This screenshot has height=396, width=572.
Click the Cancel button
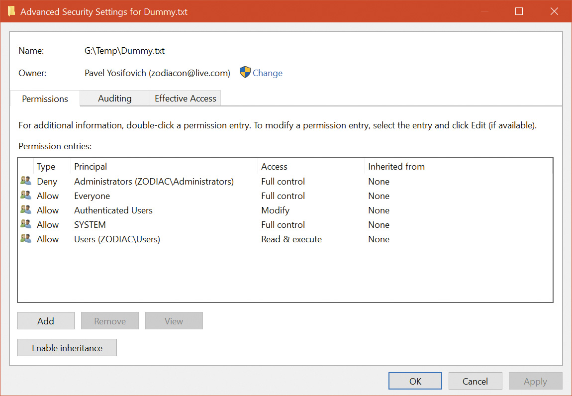(475, 381)
